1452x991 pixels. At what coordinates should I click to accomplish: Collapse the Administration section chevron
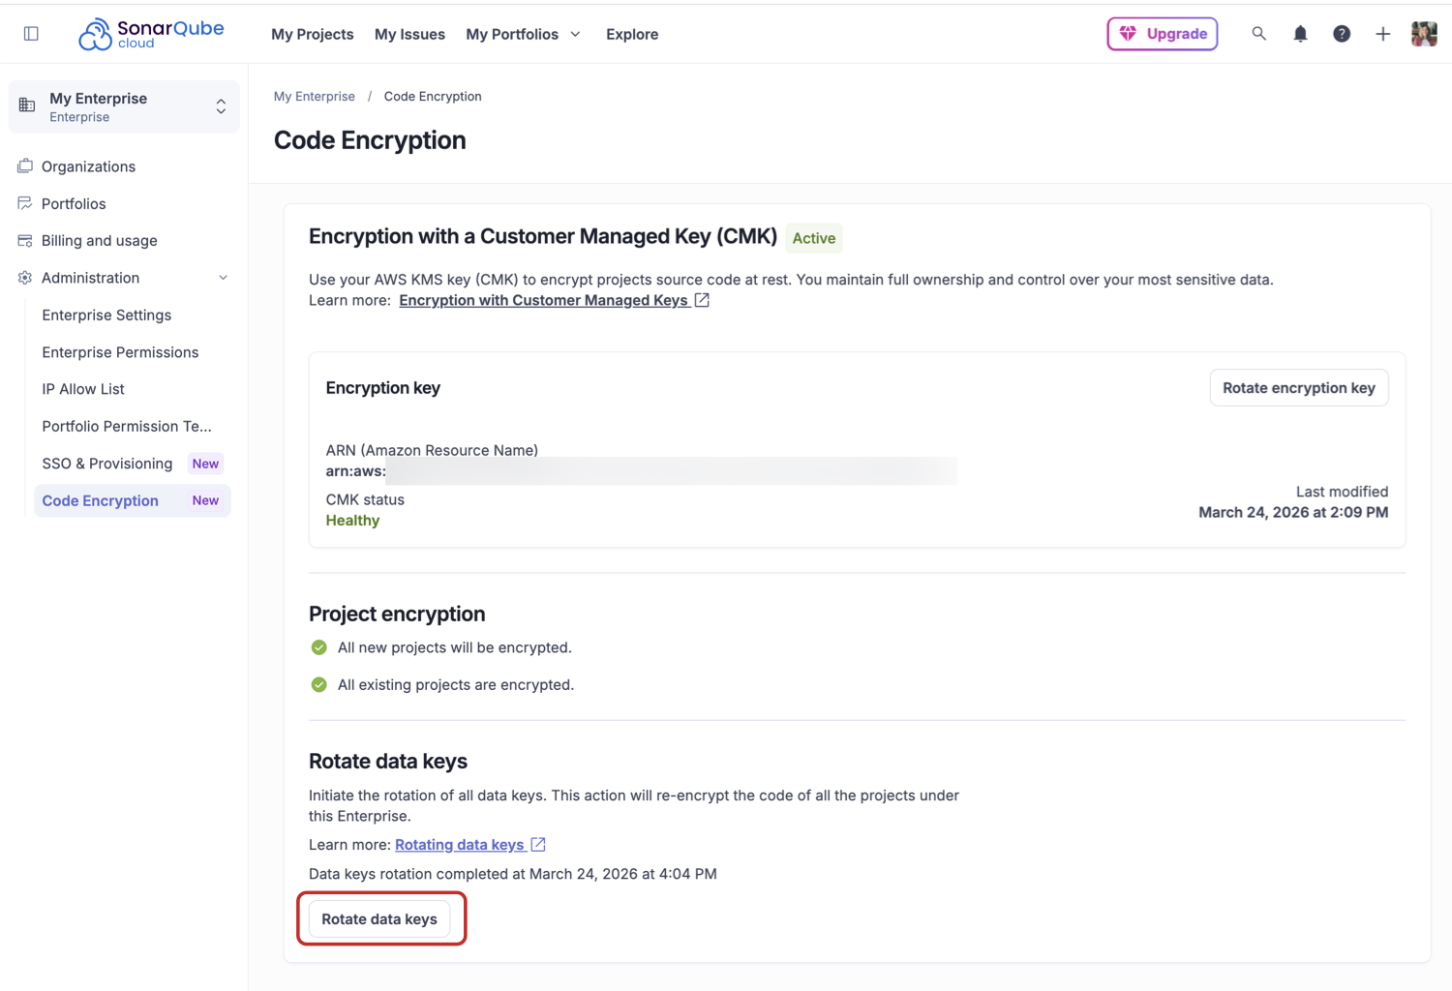224,278
